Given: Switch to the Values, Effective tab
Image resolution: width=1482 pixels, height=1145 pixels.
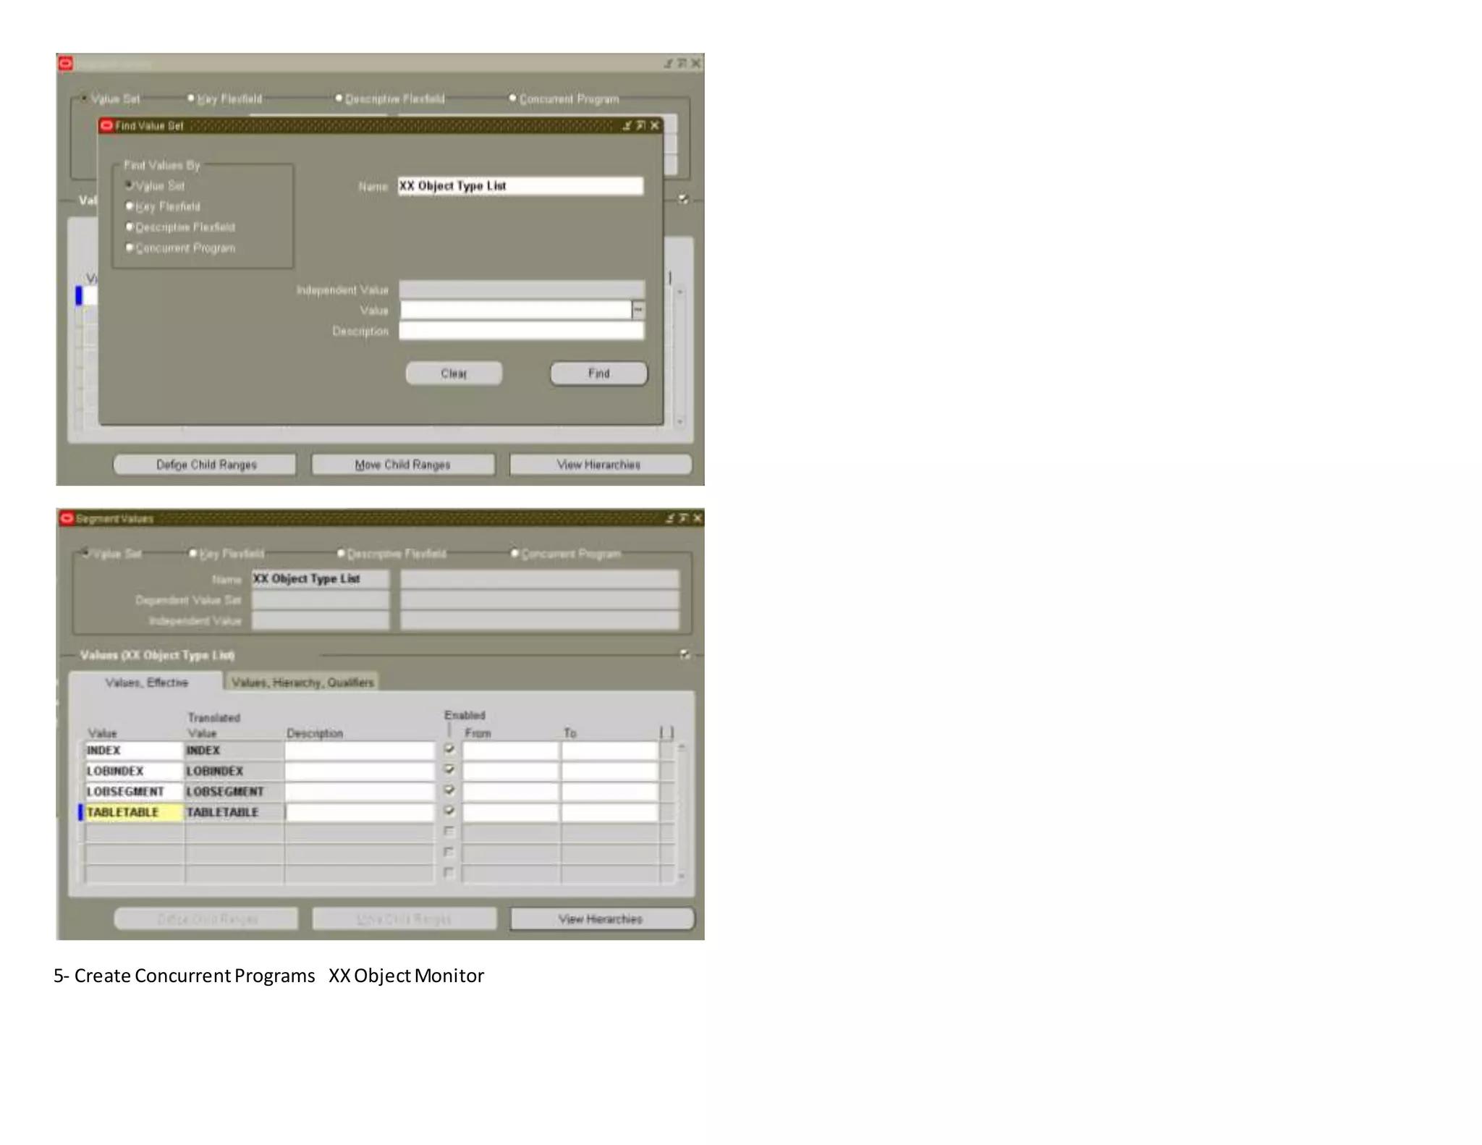Looking at the screenshot, I should tap(146, 682).
